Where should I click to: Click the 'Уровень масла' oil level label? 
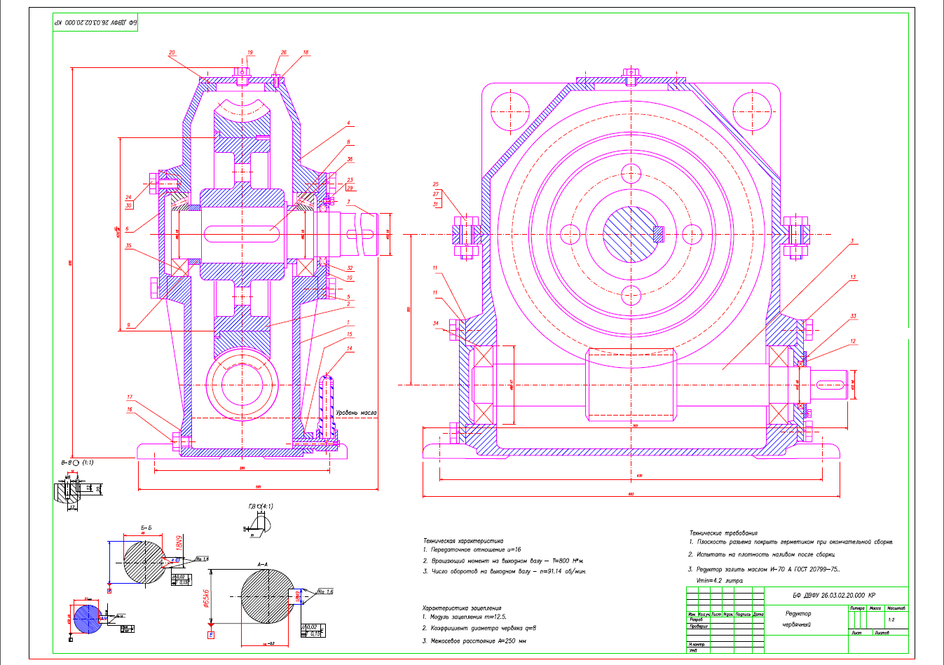tap(356, 413)
